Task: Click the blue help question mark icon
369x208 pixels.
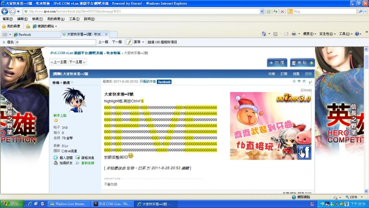Action: 357,34
